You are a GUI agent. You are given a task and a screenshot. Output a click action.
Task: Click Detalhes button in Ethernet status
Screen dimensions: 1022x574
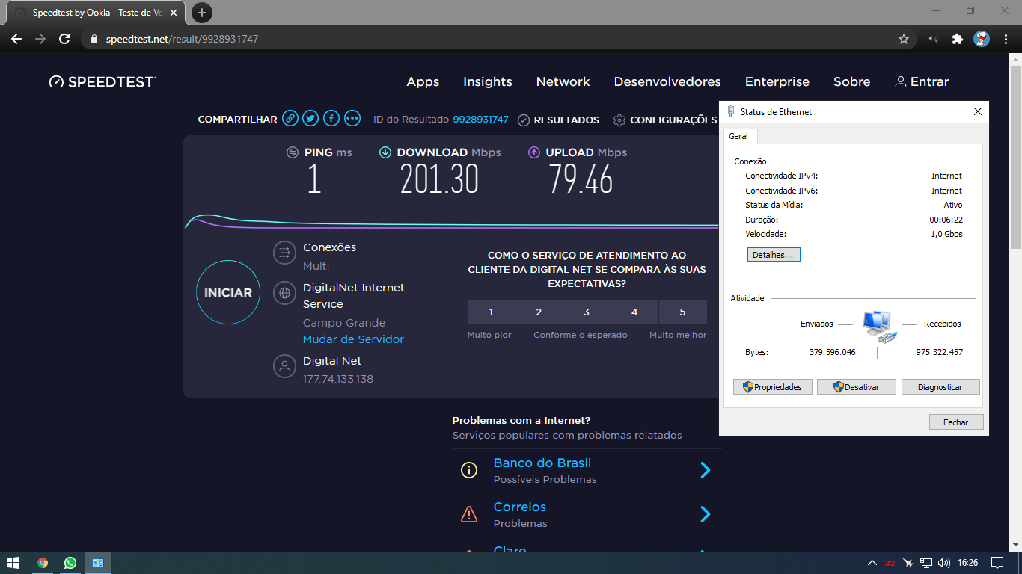774,255
